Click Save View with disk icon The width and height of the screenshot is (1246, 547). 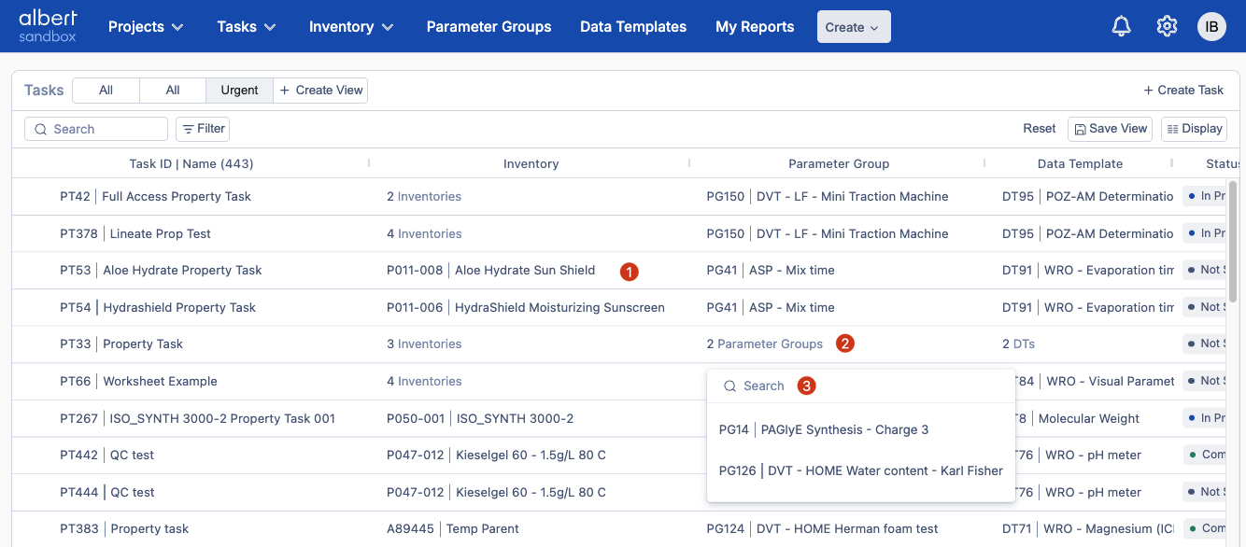1110,129
